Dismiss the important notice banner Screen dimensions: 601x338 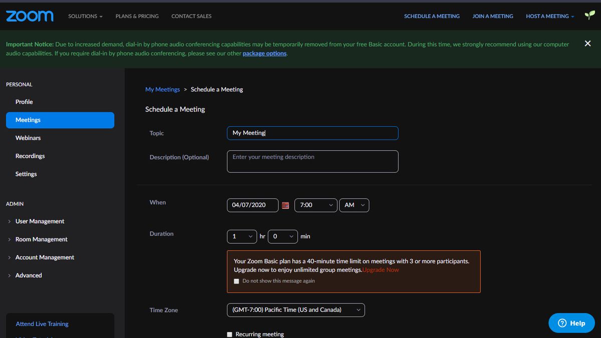coord(587,43)
